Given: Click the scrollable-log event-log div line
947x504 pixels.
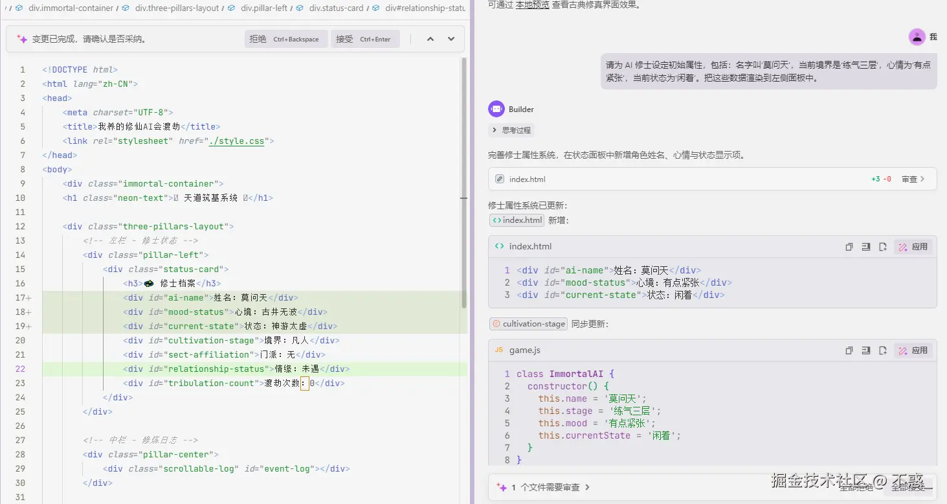Looking at the screenshot, I should click(227, 468).
